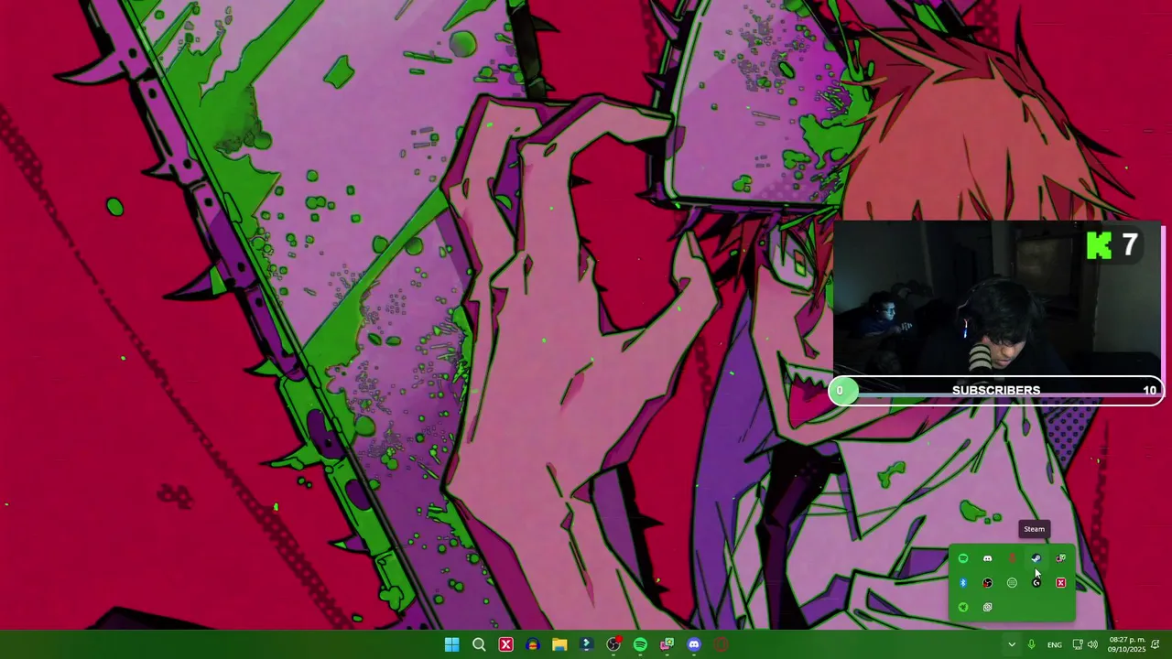Click the green microphone tray icon
Screen dimensions: 1172x659
[x=1032, y=645]
